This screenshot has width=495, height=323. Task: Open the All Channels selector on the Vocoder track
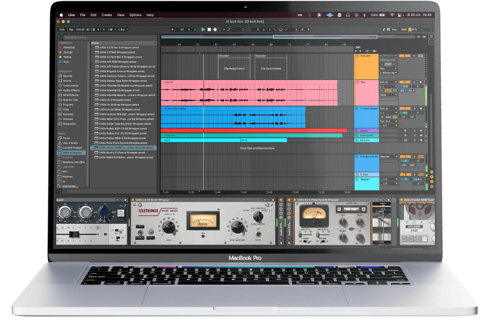(388, 60)
